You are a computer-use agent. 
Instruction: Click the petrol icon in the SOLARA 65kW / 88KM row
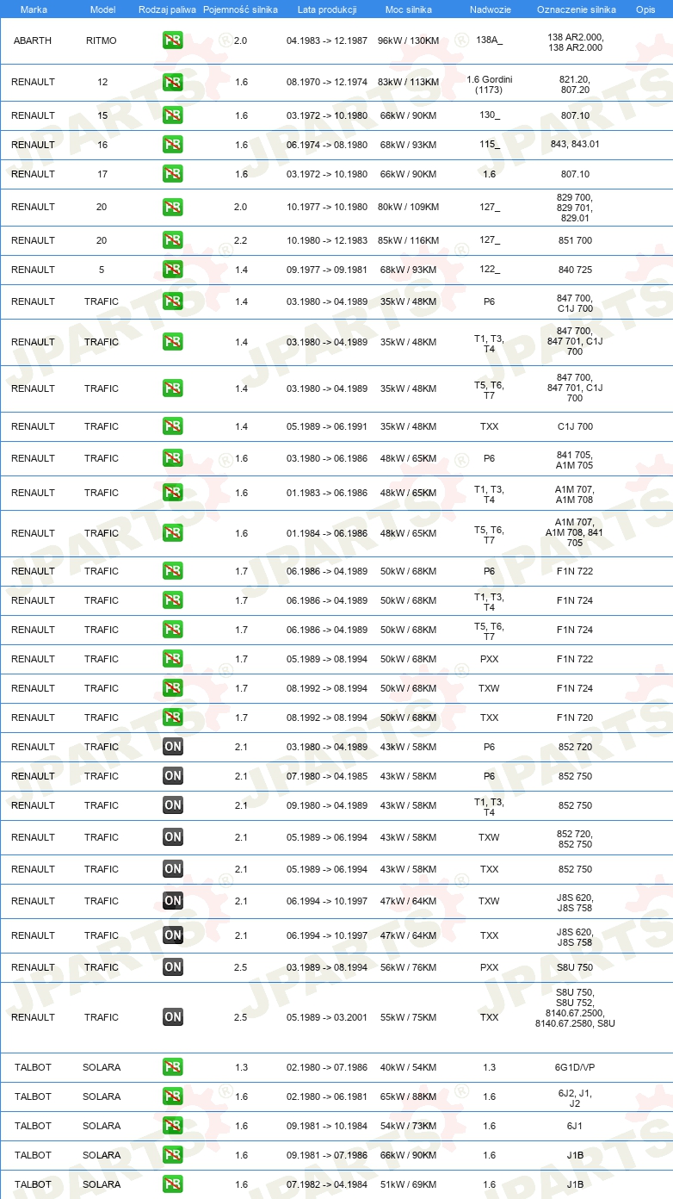click(x=172, y=1096)
